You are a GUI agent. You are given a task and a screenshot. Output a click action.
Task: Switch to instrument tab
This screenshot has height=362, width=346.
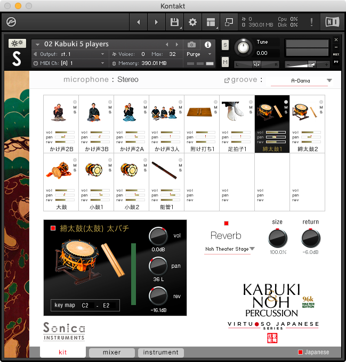click(160, 352)
